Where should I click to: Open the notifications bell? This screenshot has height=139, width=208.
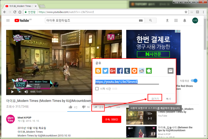[x=185, y=21]
